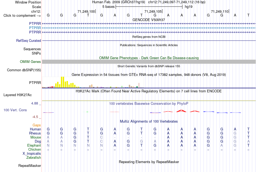The height and width of the screenshot is (172, 256).
Task: Click the 'Click to complement -->' label
Action: pyautogui.click(x=22, y=16)
